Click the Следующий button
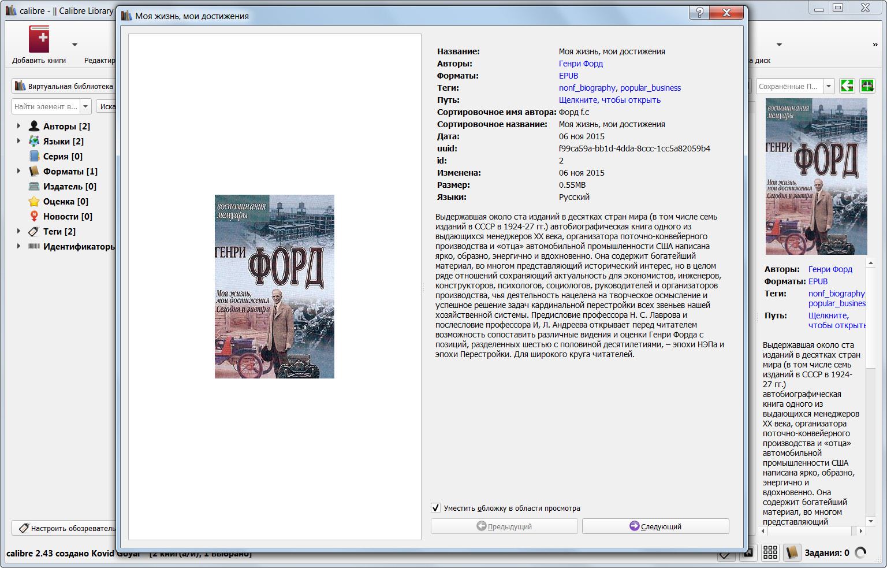This screenshot has height=568, width=887. pyautogui.click(x=655, y=526)
